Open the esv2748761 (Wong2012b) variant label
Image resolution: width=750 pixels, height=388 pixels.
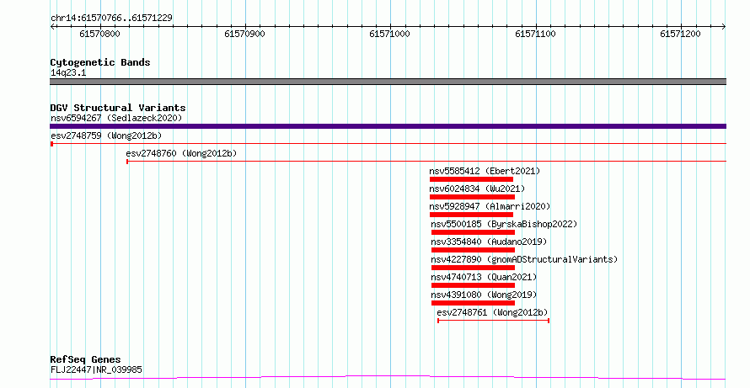tap(492, 312)
